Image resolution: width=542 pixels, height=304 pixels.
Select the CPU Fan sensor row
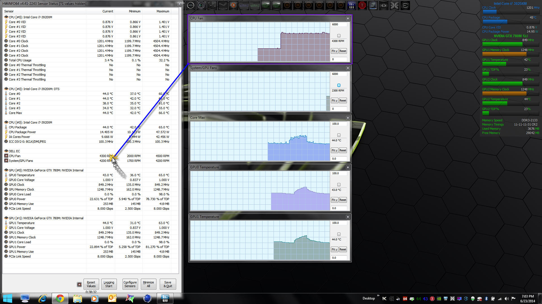(15, 156)
